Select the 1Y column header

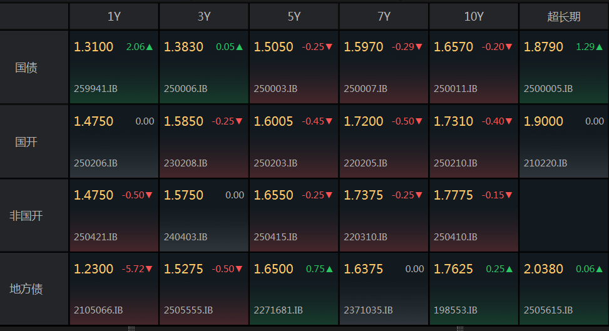pyautogui.click(x=114, y=16)
